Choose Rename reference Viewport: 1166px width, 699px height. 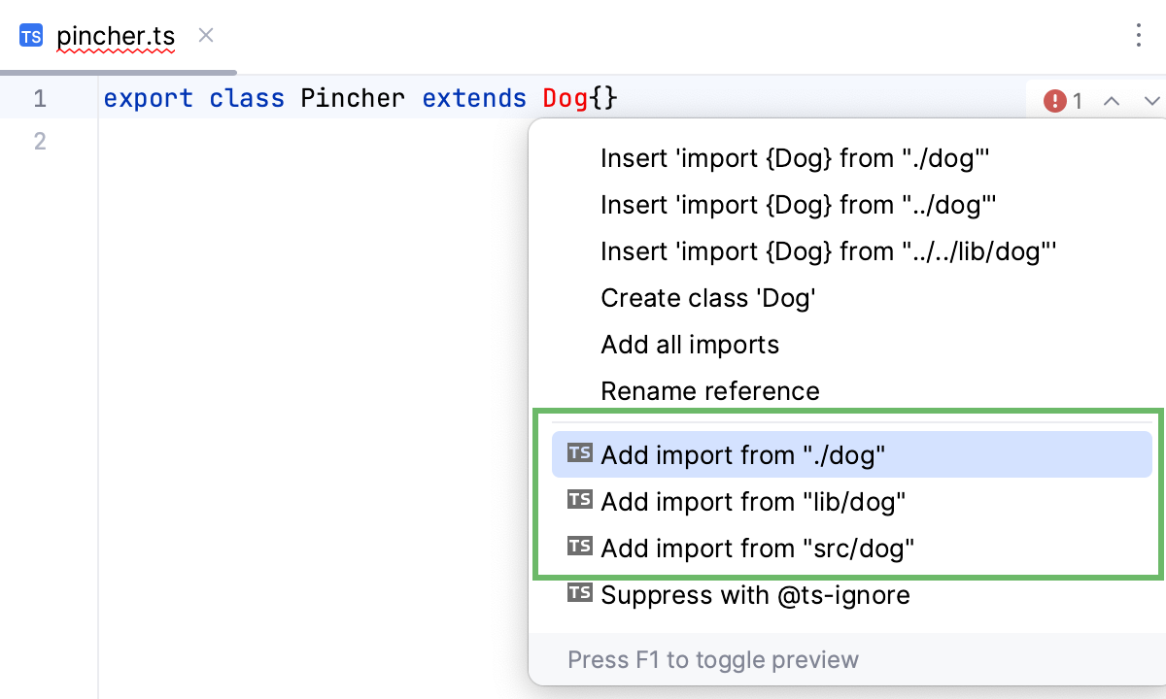710,390
